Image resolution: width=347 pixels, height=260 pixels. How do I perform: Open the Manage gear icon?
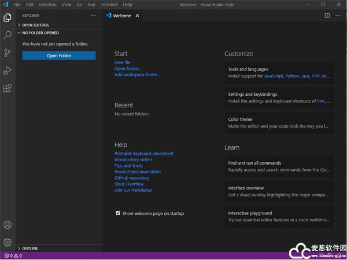click(x=8, y=242)
